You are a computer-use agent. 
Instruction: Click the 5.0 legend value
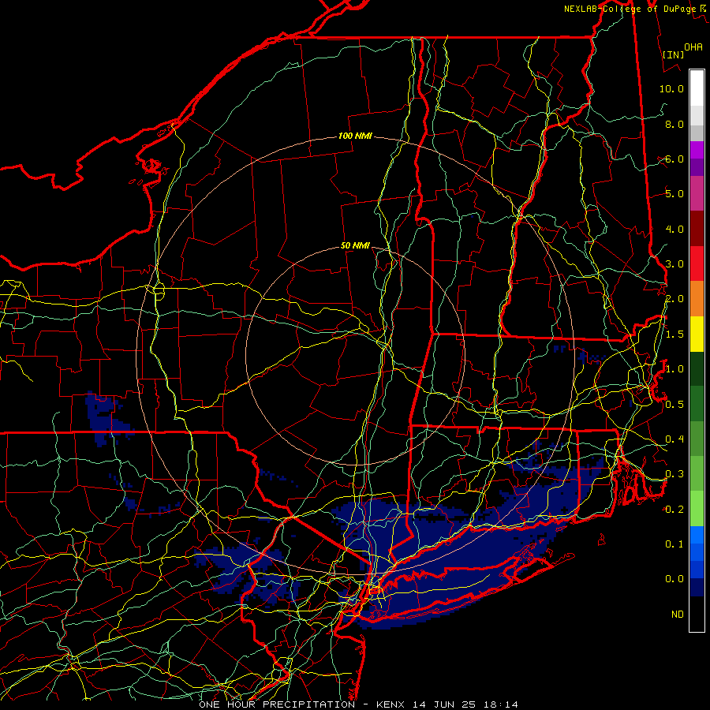674,194
